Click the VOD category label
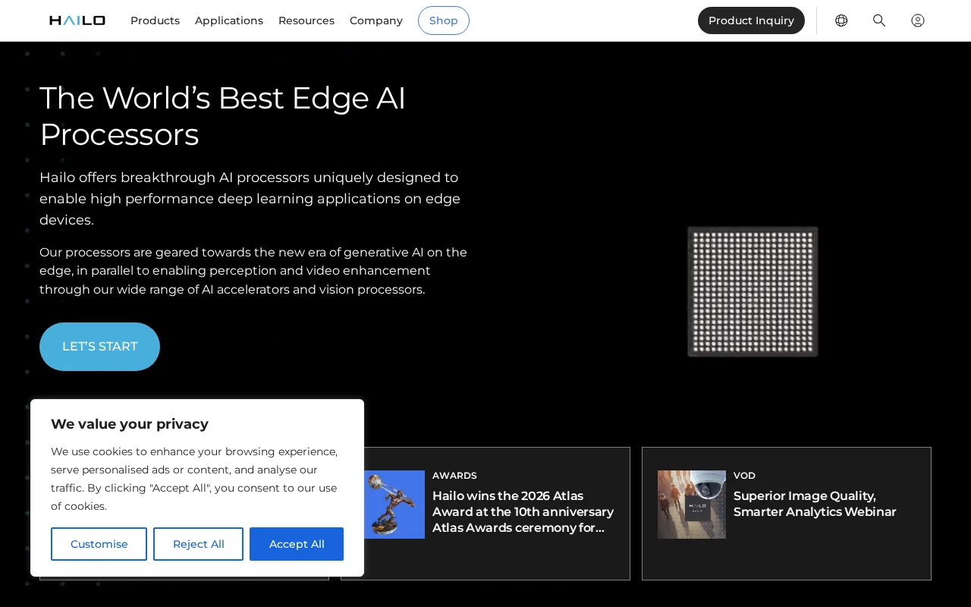 click(744, 476)
